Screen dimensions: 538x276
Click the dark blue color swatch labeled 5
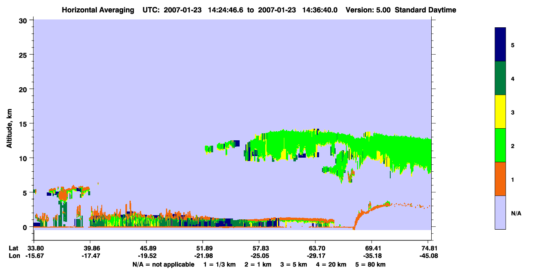point(500,45)
